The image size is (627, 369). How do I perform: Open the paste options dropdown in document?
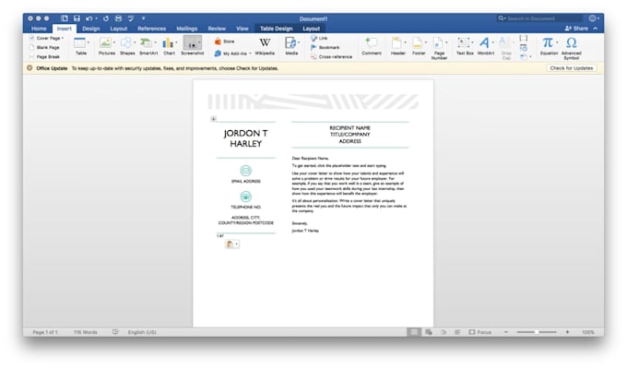point(236,244)
